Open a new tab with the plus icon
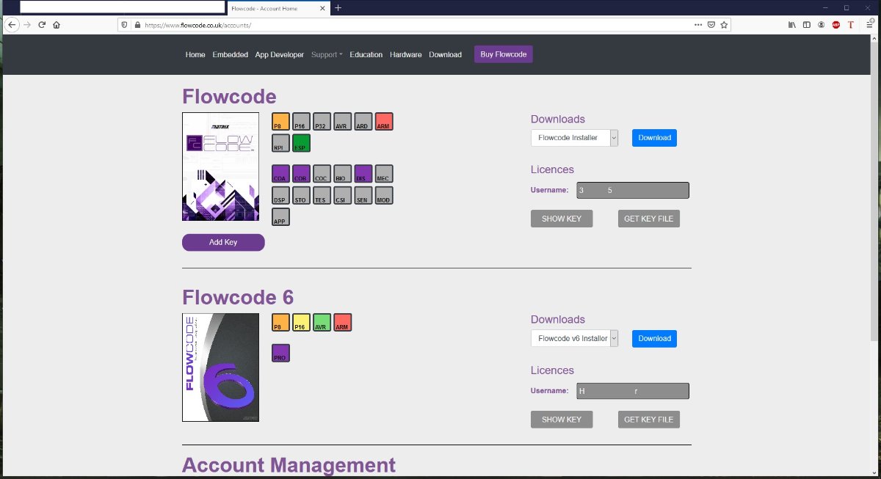 click(x=338, y=7)
